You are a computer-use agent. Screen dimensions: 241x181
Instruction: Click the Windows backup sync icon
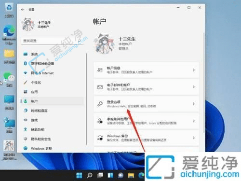point(100,138)
